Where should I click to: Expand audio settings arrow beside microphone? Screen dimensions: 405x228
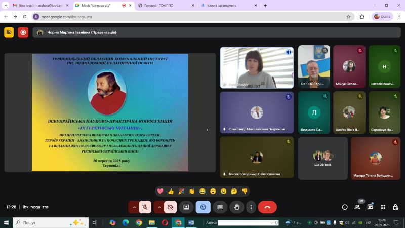pos(134,207)
